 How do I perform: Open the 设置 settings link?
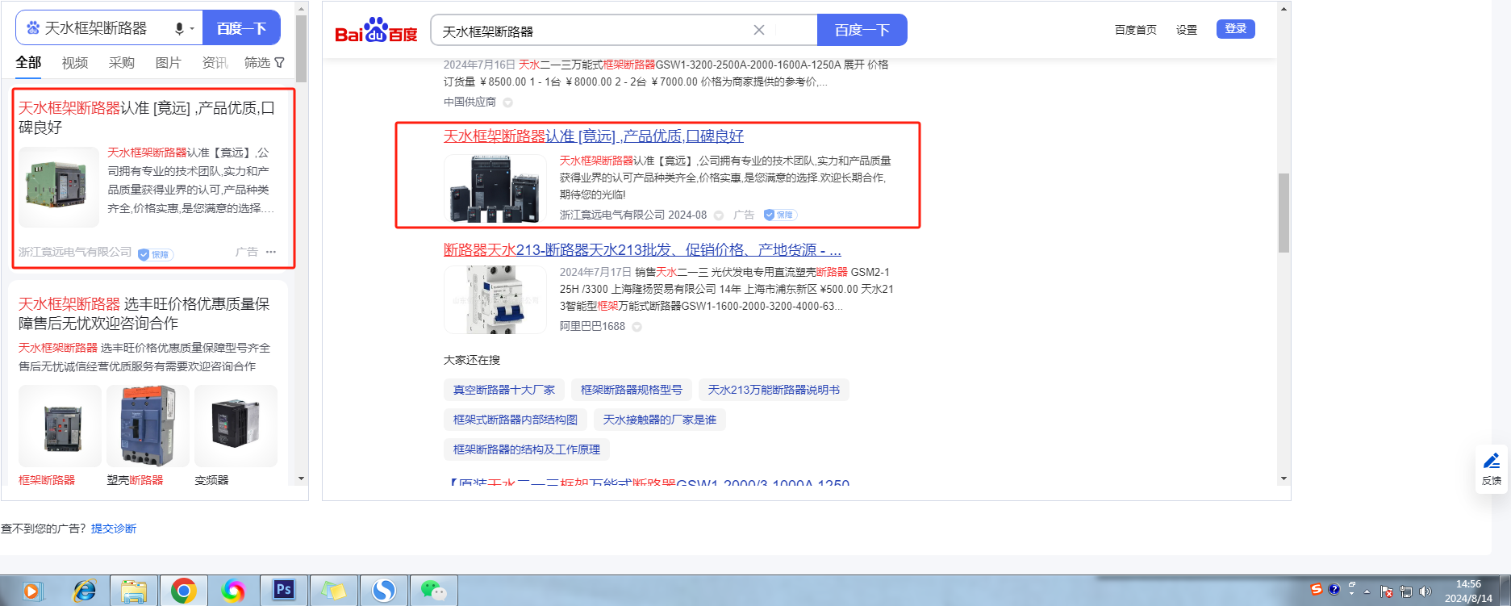pyautogui.click(x=1187, y=30)
